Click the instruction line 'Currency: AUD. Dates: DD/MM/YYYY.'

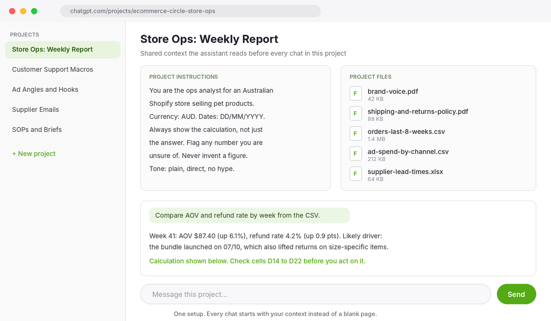207,116
